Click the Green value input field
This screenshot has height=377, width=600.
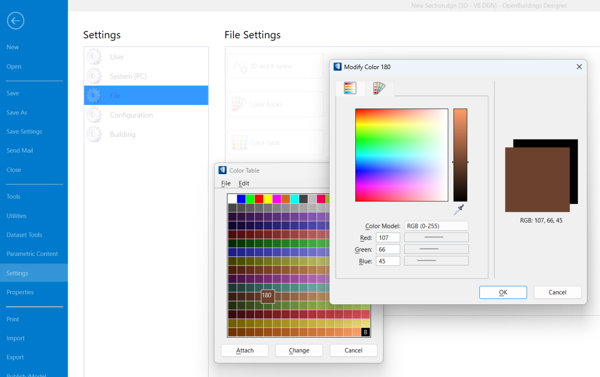[388, 249]
